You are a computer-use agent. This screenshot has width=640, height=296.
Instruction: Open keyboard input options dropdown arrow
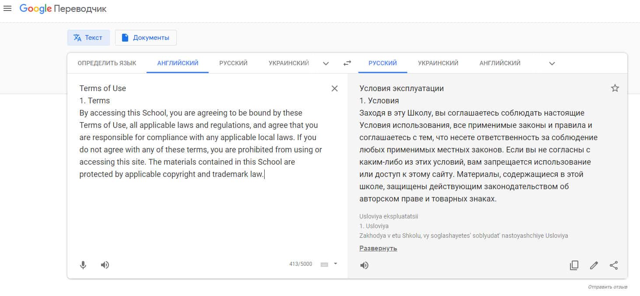[x=336, y=264]
